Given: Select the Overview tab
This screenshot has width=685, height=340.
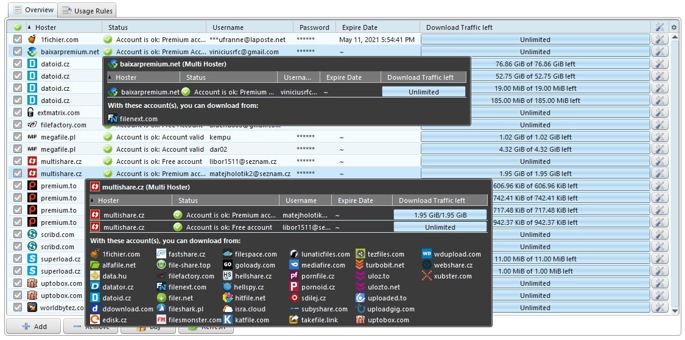Looking at the screenshot, I should pyautogui.click(x=34, y=10).
